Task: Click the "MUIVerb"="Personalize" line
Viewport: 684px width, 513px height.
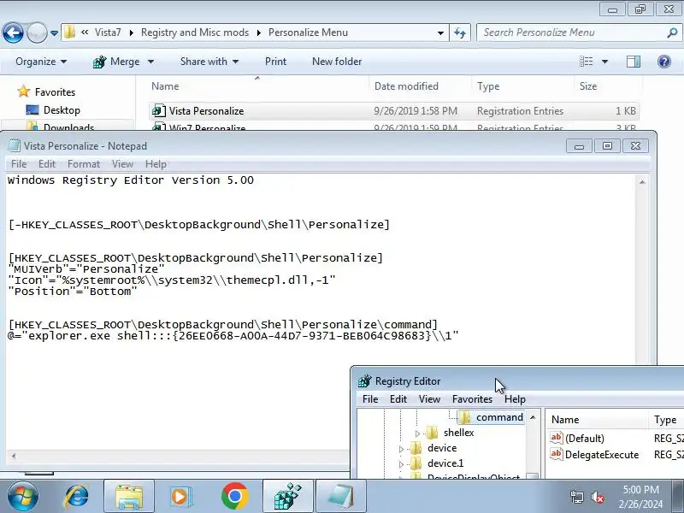Action: [x=86, y=269]
